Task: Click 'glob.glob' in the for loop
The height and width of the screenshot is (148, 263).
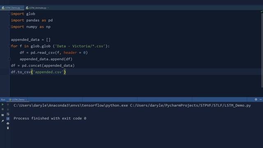Action: (41, 46)
